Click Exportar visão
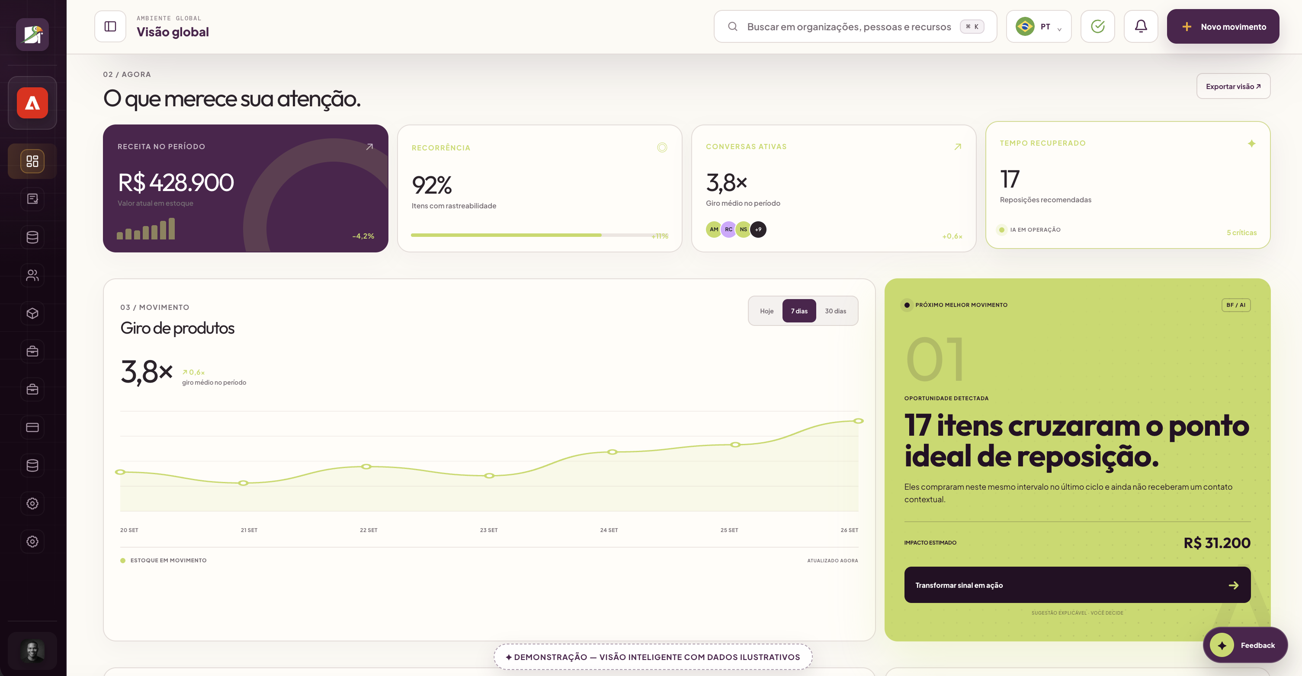Image resolution: width=1302 pixels, height=676 pixels. pos(1233,86)
